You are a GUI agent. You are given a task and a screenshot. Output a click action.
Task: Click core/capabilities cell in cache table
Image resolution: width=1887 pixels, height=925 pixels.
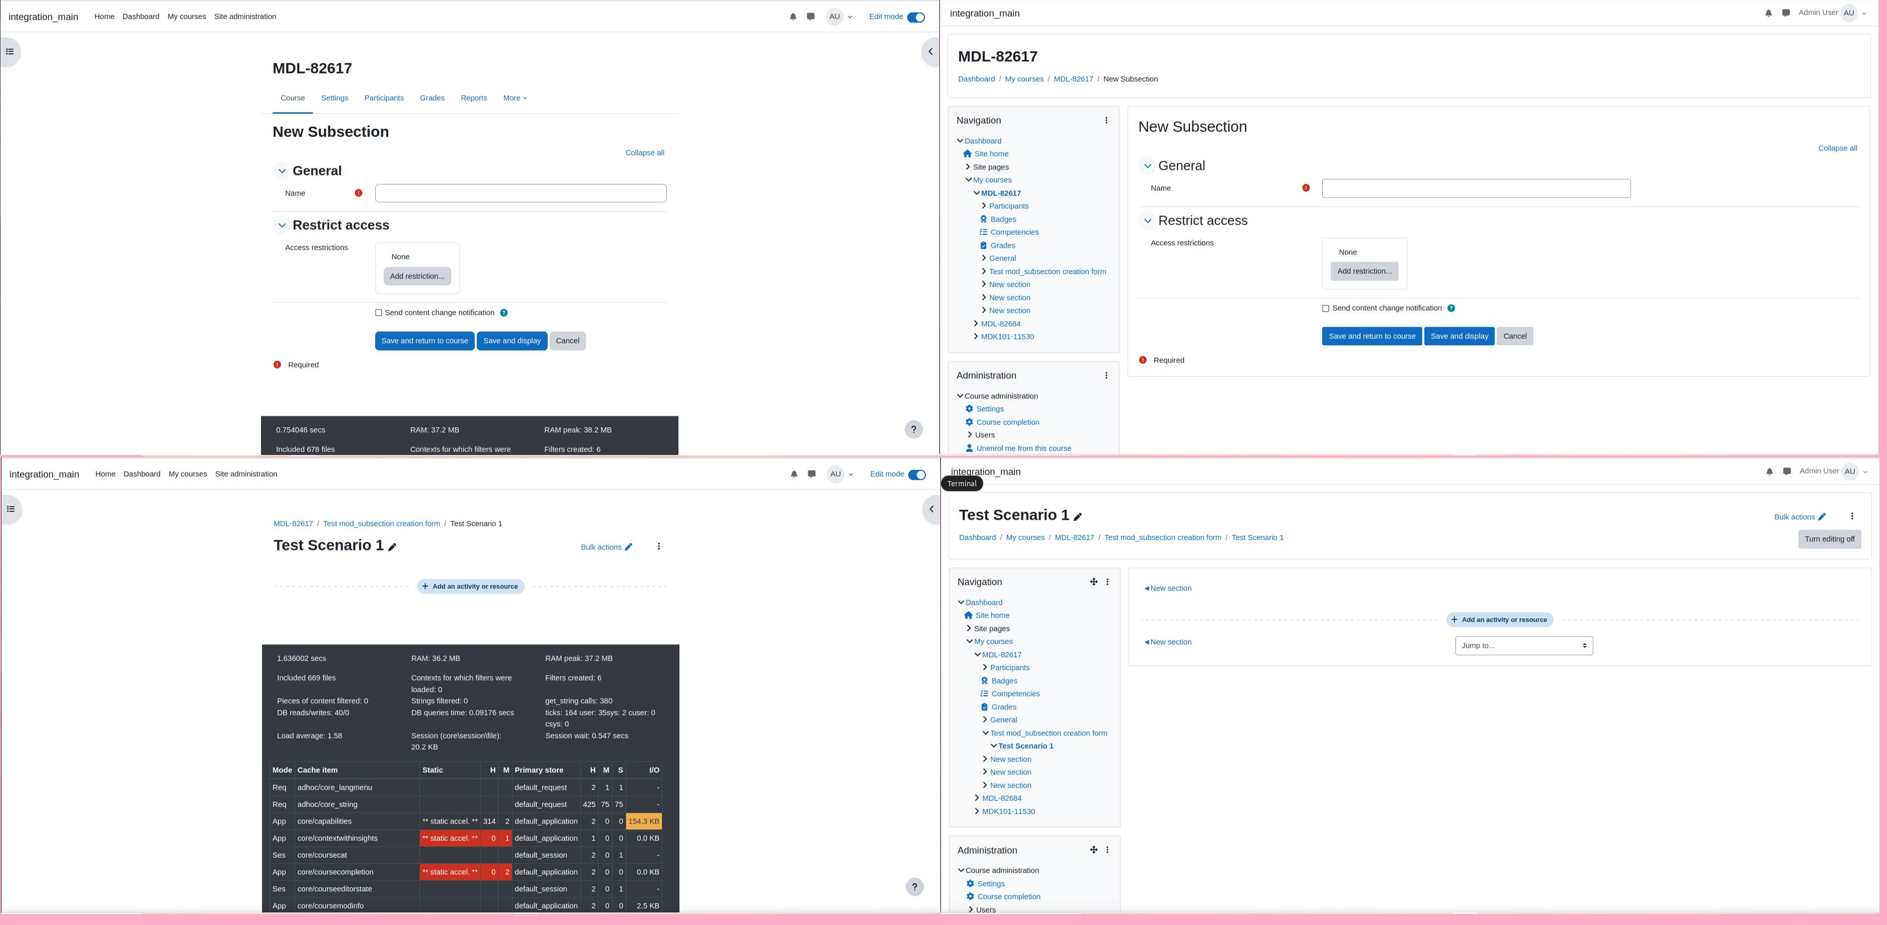[357, 822]
